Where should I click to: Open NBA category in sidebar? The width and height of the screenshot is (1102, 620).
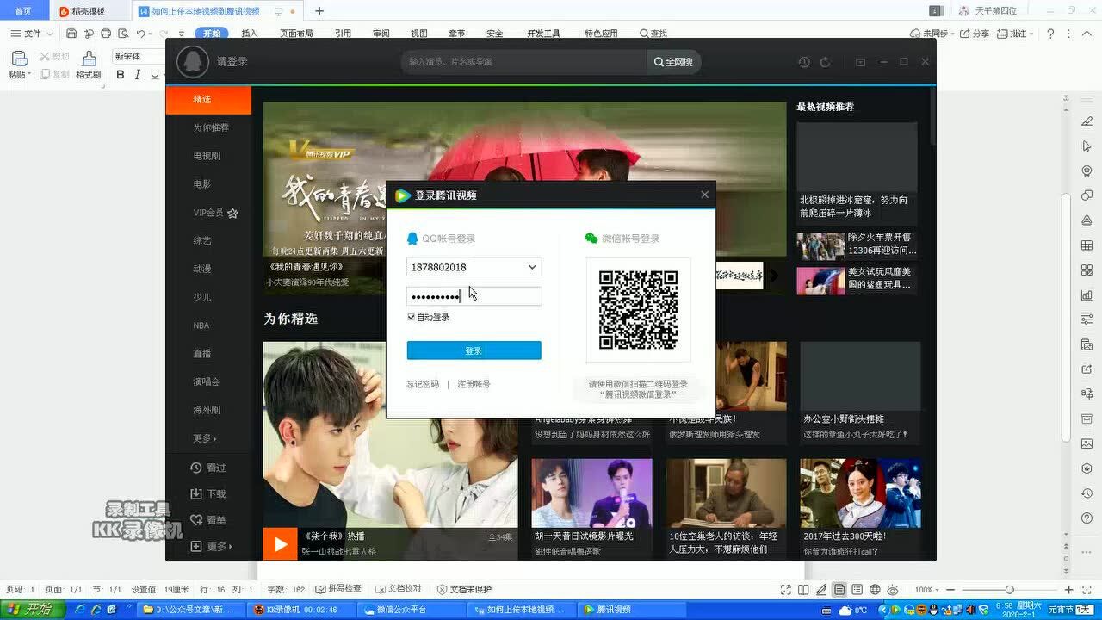201,325
